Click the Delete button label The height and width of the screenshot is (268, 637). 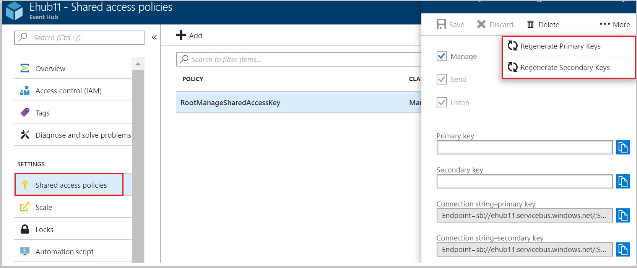click(549, 24)
